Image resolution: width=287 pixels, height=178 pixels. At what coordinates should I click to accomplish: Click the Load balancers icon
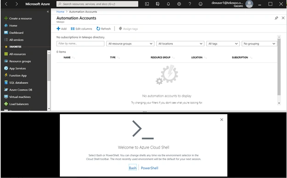coord(6,104)
